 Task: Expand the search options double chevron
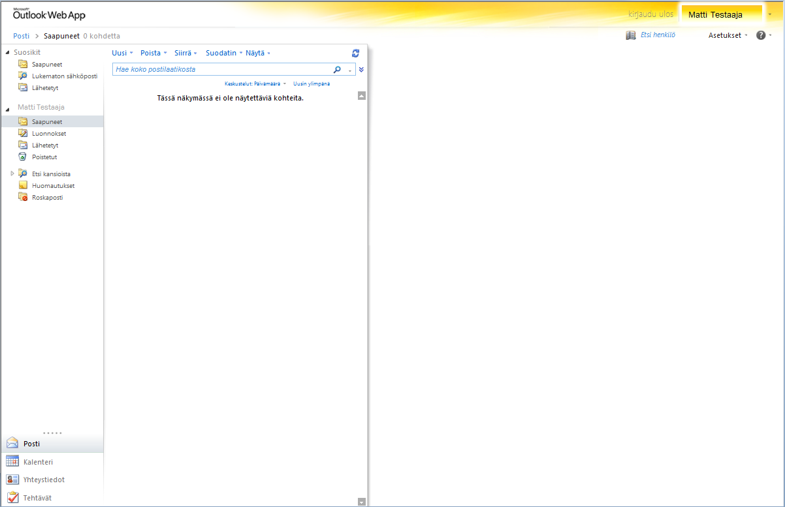361,69
